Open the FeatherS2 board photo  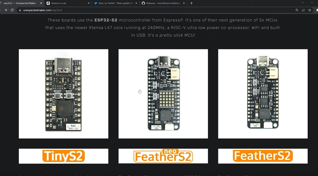(x=263, y=94)
